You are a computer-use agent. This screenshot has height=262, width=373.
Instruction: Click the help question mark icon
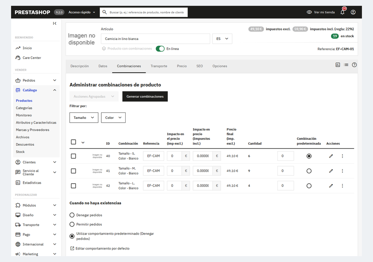[x=354, y=65]
